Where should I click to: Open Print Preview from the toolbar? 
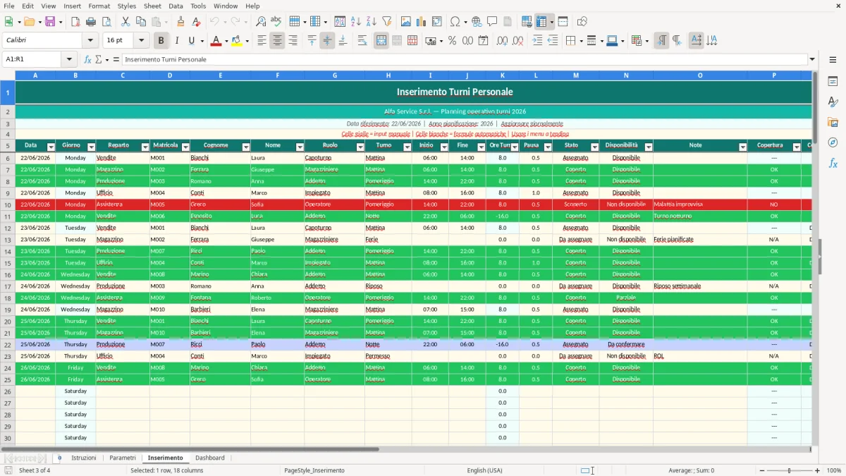point(106,22)
